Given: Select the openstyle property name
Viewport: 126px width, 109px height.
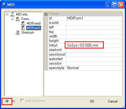Looking at the screenshot, I should (x=57, y=68).
